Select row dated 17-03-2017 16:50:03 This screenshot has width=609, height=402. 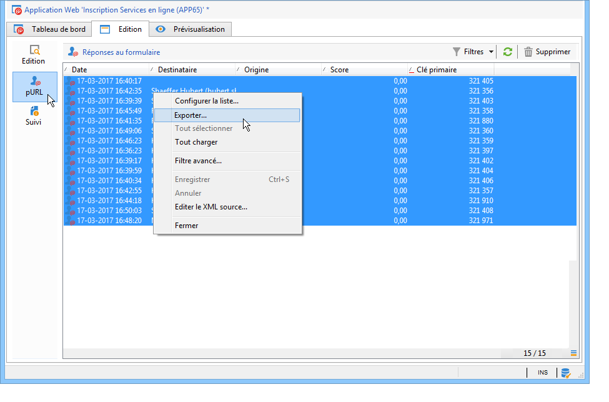tap(320, 211)
